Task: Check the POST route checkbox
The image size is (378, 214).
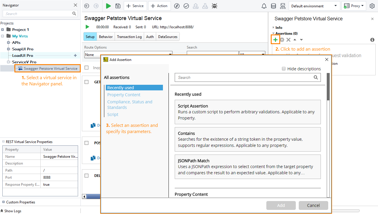Action: 86,143
